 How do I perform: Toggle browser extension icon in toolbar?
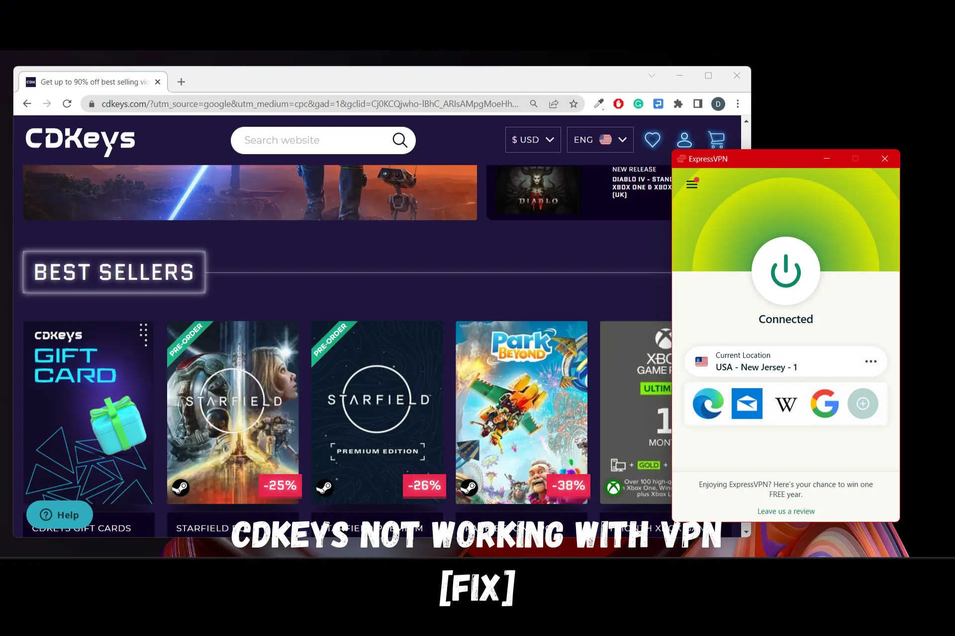(678, 104)
